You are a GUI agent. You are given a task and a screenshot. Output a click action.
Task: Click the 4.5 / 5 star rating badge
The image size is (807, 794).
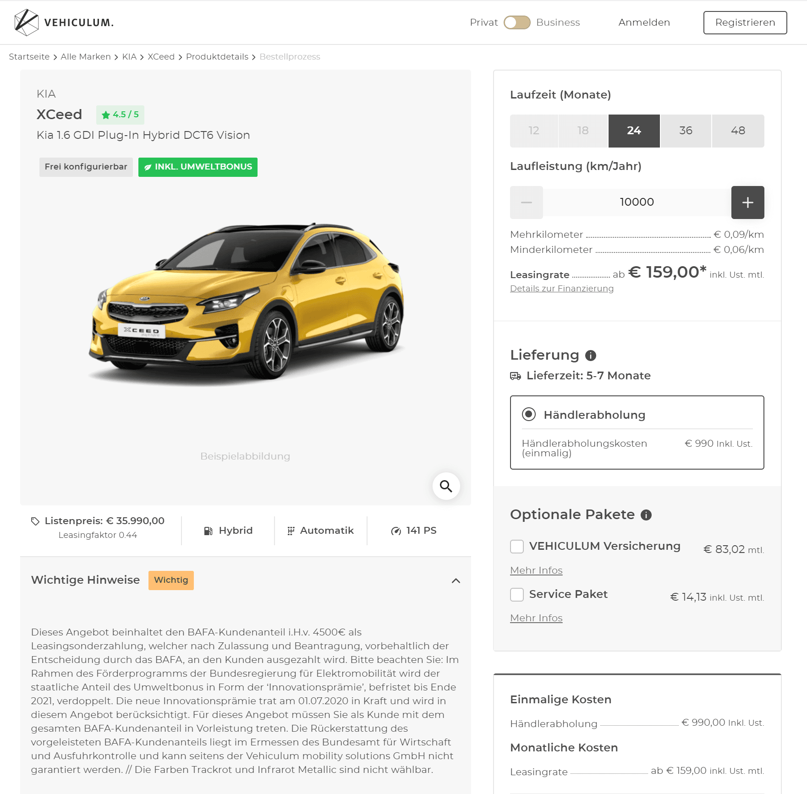(120, 115)
